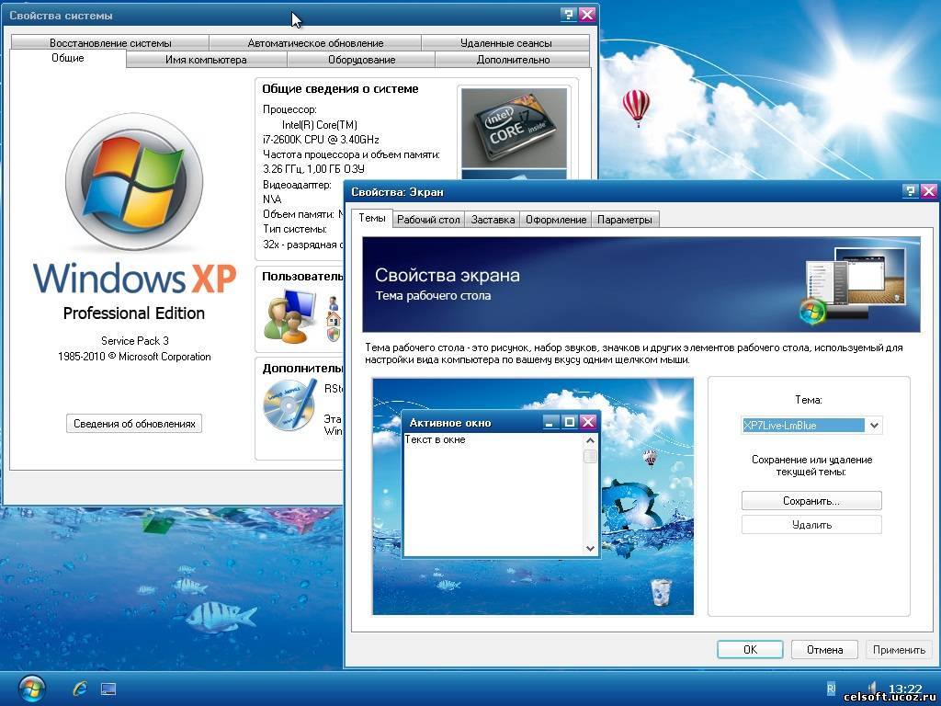
Task: Confirm with the OK button
Action: click(750, 650)
